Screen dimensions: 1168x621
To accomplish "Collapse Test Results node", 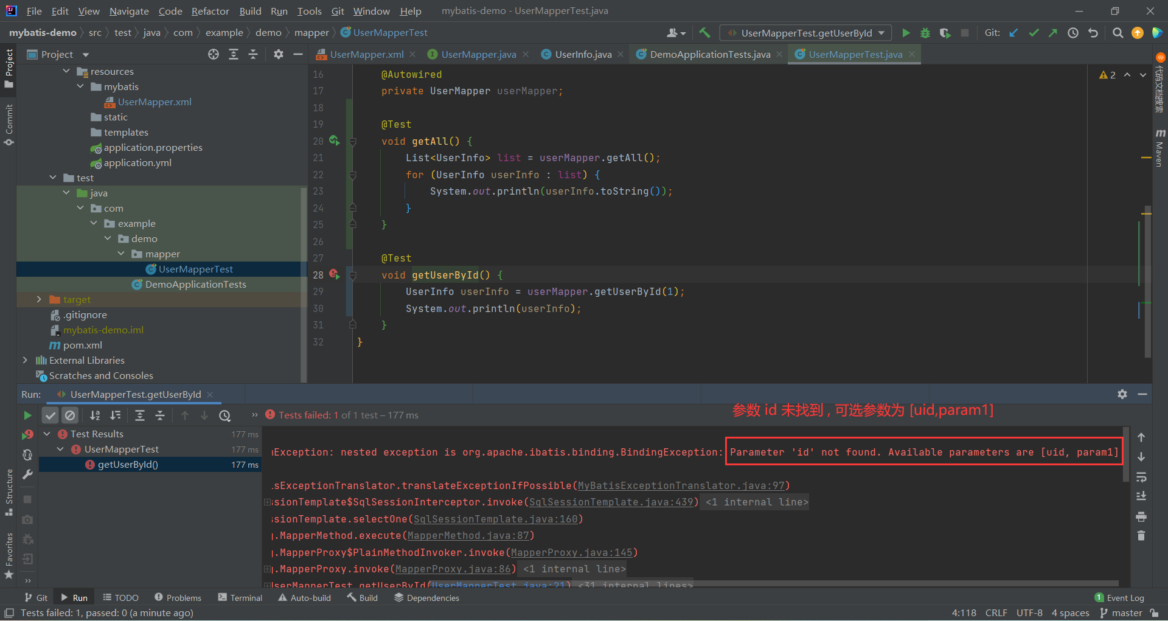I will click(x=47, y=434).
